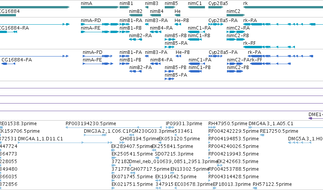The width and height of the screenshot is (323, 190).
Task: Click transcript nimB5-RA
Action: coord(170,47)
